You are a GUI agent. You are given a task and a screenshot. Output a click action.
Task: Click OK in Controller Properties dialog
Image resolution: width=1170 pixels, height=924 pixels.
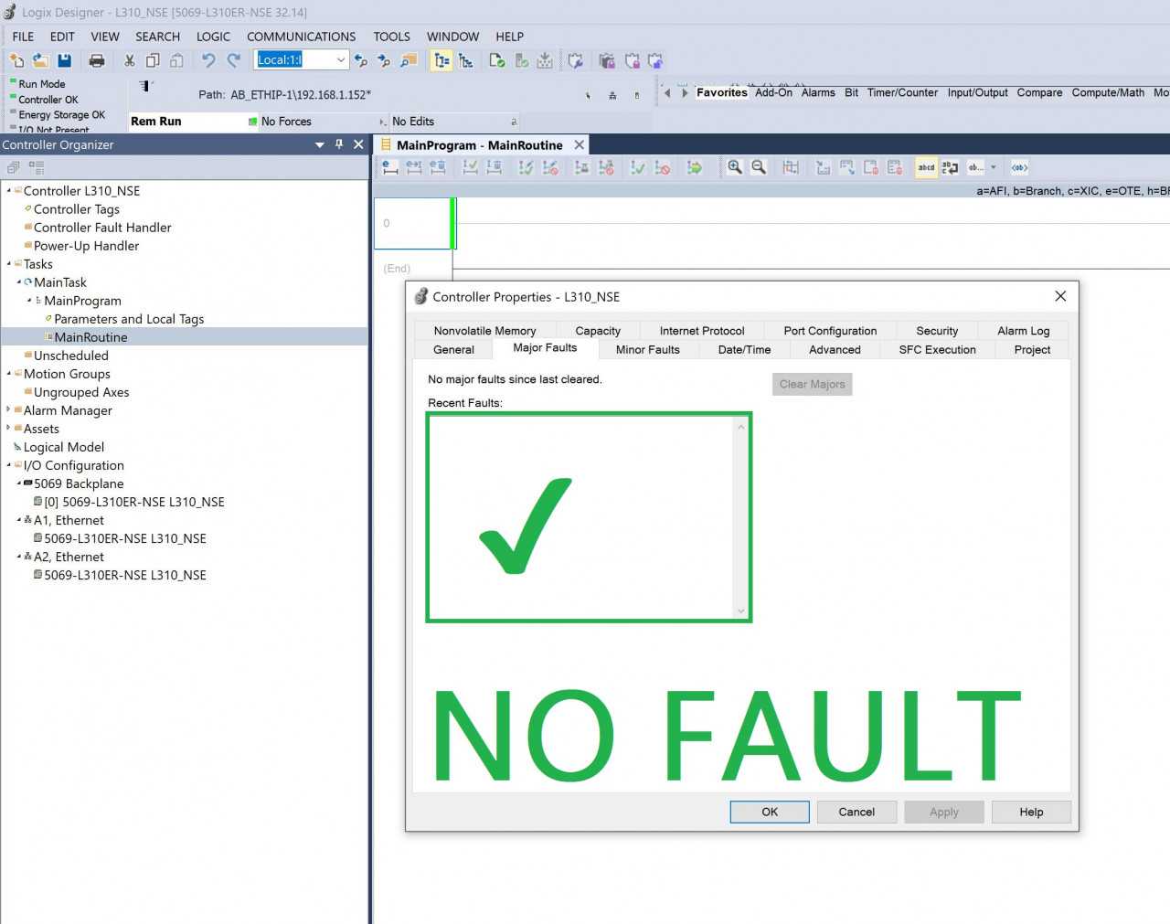[x=770, y=812]
